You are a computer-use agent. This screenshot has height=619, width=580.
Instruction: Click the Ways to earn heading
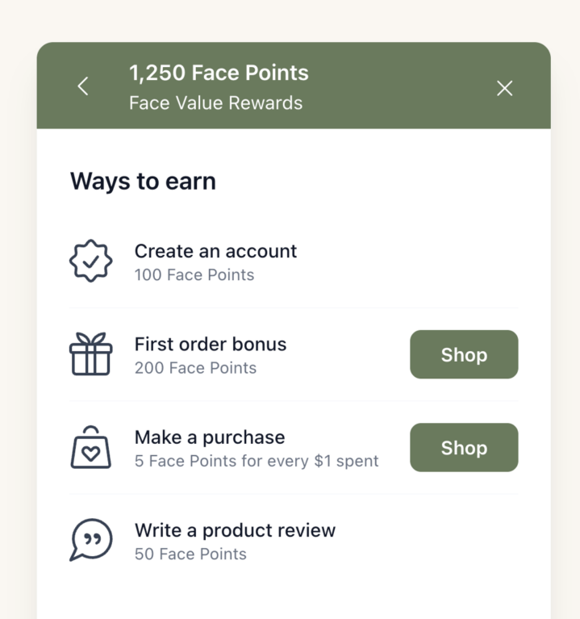pos(143,181)
